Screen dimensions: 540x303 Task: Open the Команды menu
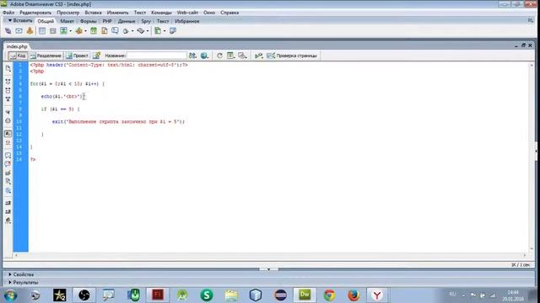coord(161,13)
